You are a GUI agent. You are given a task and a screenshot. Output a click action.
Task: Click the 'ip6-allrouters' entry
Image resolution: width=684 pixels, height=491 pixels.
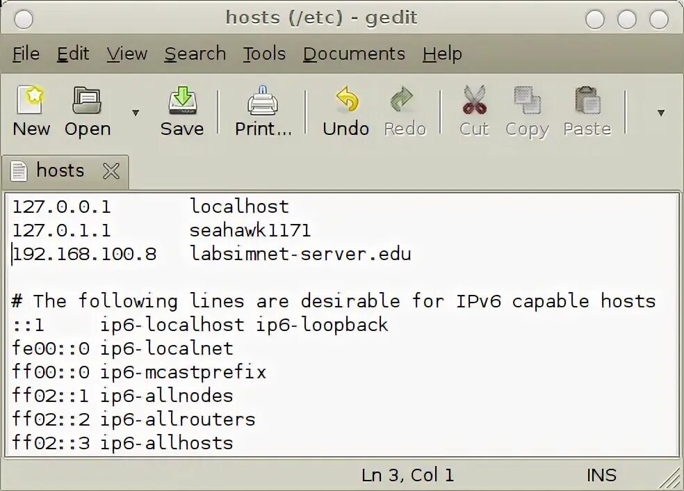pos(178,419)
